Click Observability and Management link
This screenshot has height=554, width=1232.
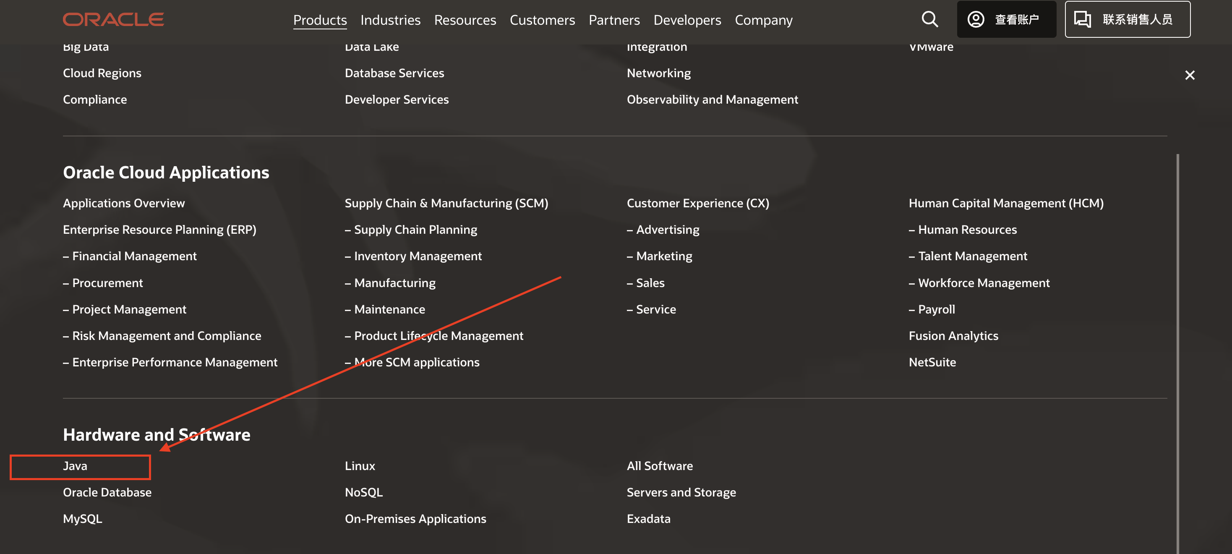[x=712, y=99]
